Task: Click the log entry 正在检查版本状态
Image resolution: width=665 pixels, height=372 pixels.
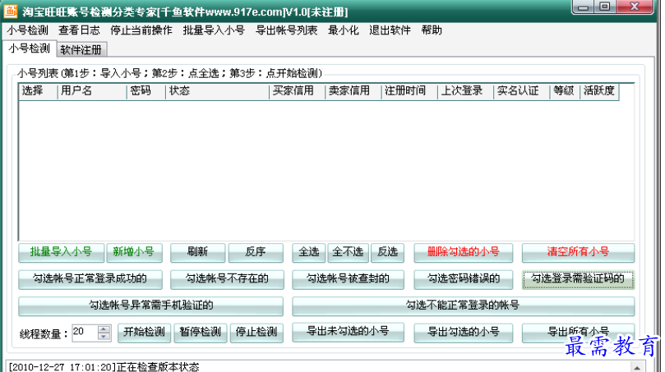Action: 158,367
